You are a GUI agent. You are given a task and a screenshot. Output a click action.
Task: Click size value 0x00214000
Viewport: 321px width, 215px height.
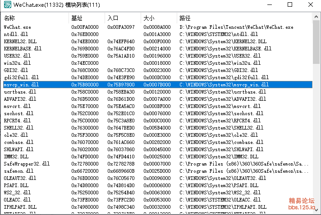(157, 49)
